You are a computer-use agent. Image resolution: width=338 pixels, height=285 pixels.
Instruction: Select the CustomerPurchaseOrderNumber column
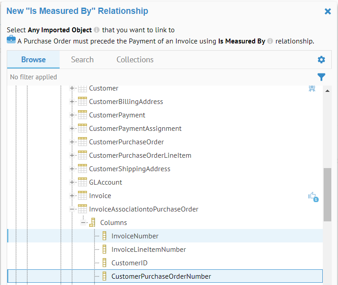click(x=161, y=276)
